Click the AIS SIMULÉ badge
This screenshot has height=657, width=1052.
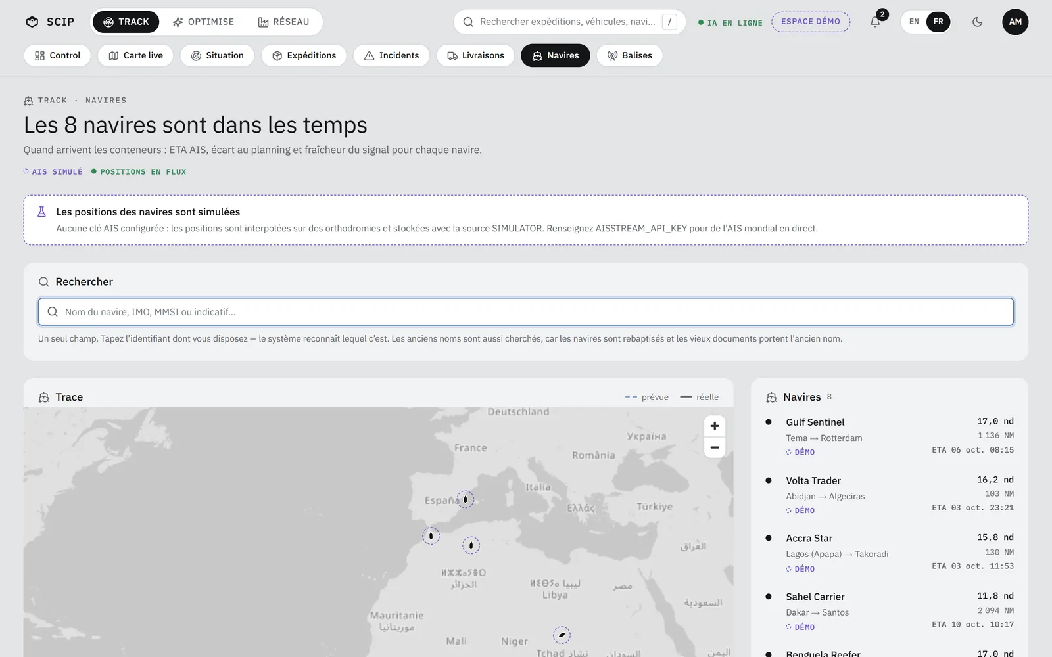coord(53,171)
